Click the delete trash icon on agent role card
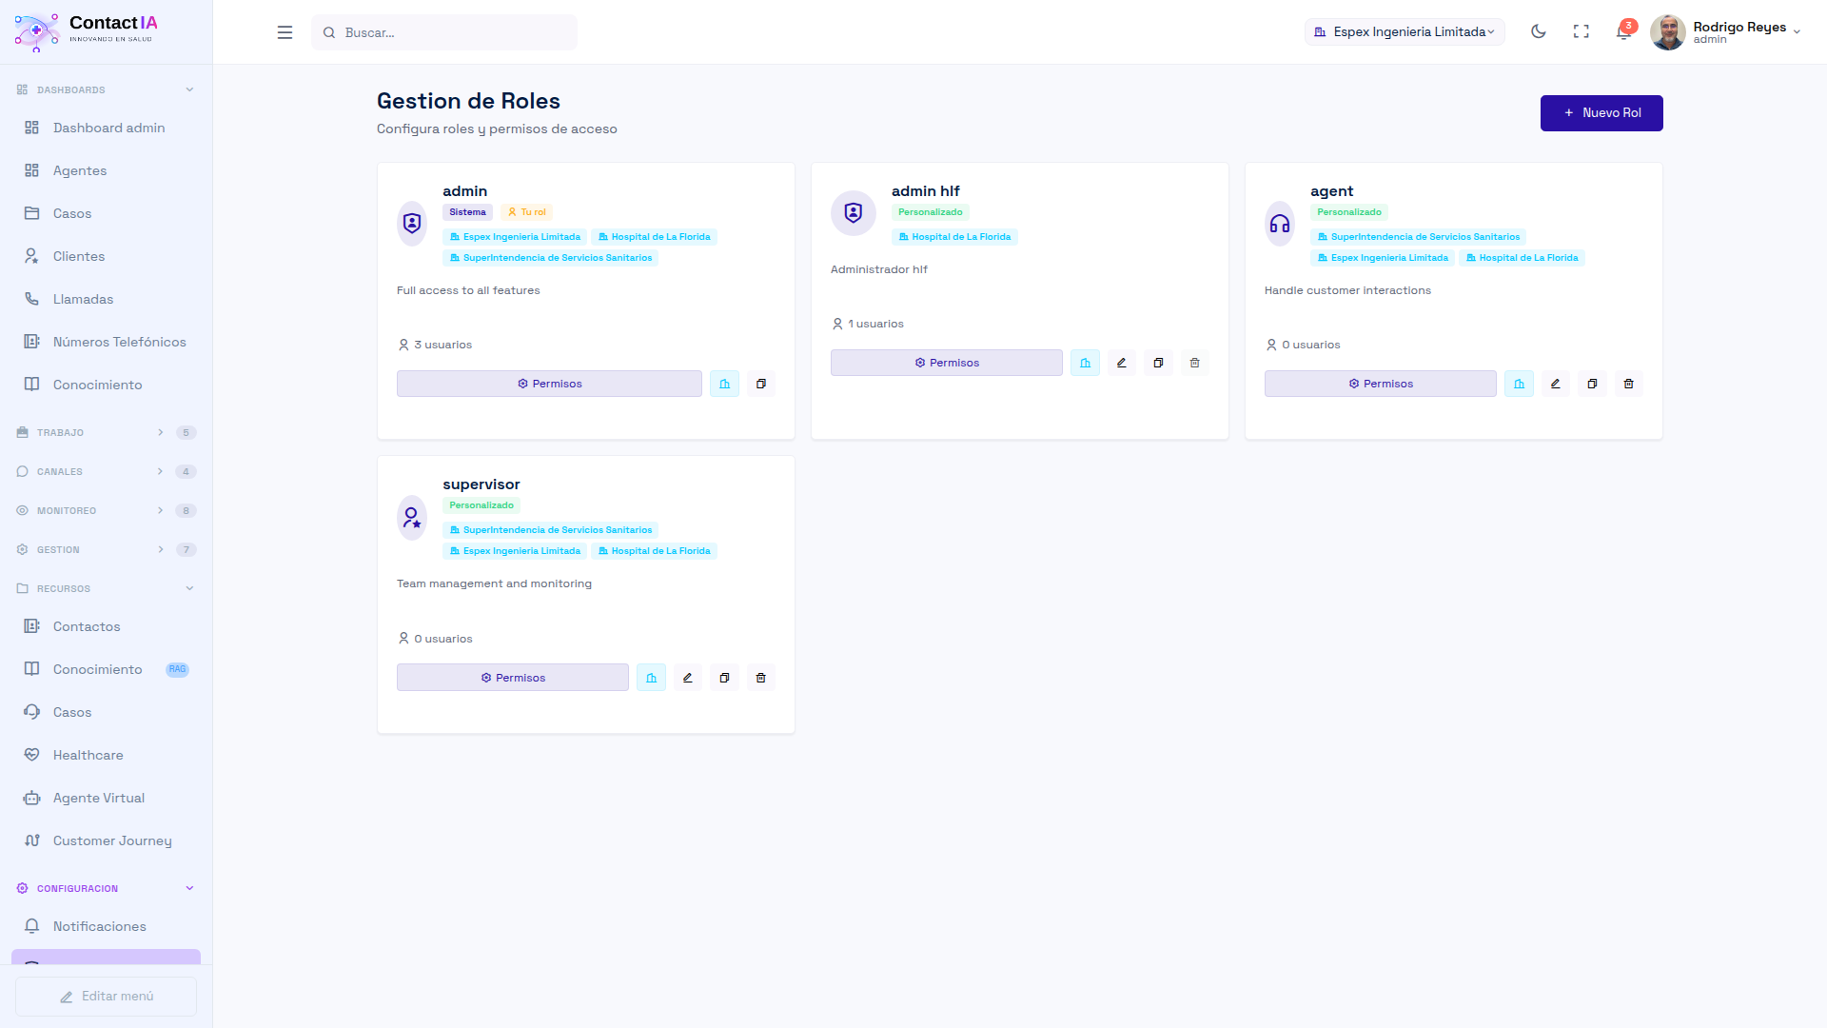The height and width of the screenshot is (1028, 1827). [x=1628, y=384]
